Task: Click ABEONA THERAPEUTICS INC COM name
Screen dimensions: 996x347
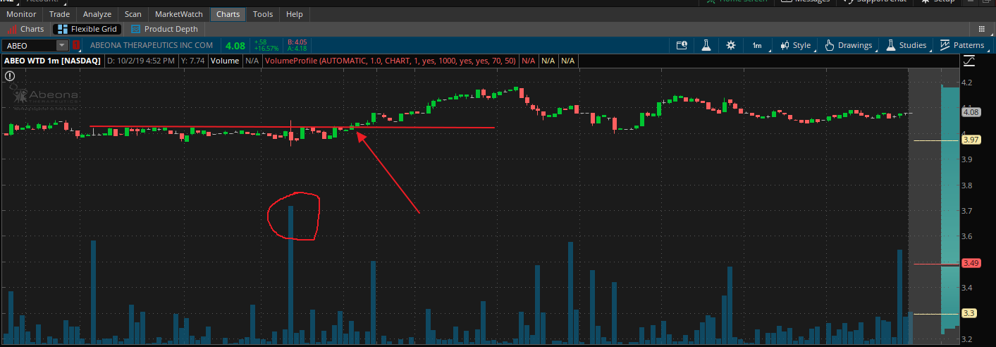Action: coord(151,46)
